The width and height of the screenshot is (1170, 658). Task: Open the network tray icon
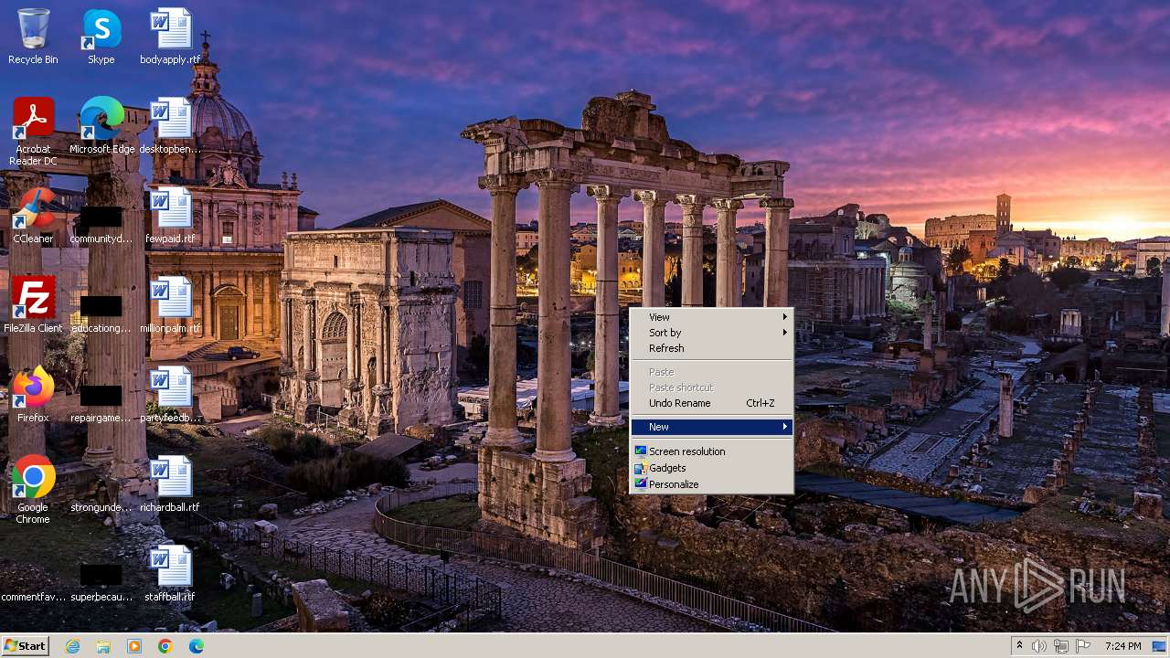(x=1061, y=646)
